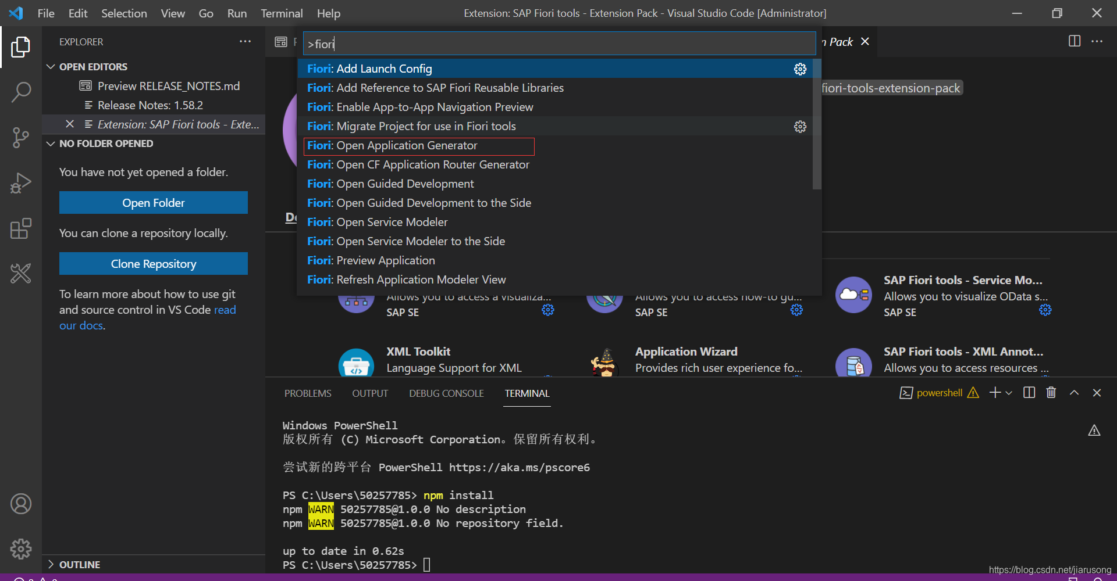
Task: Open the new terminal launch profile dropdown
Action: coord(1009,393)
